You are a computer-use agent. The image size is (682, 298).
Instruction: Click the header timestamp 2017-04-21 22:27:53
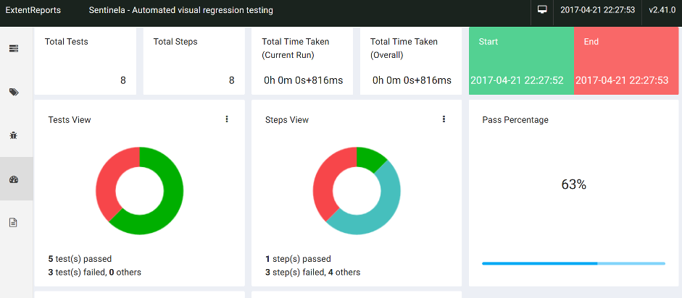[598, 10]
